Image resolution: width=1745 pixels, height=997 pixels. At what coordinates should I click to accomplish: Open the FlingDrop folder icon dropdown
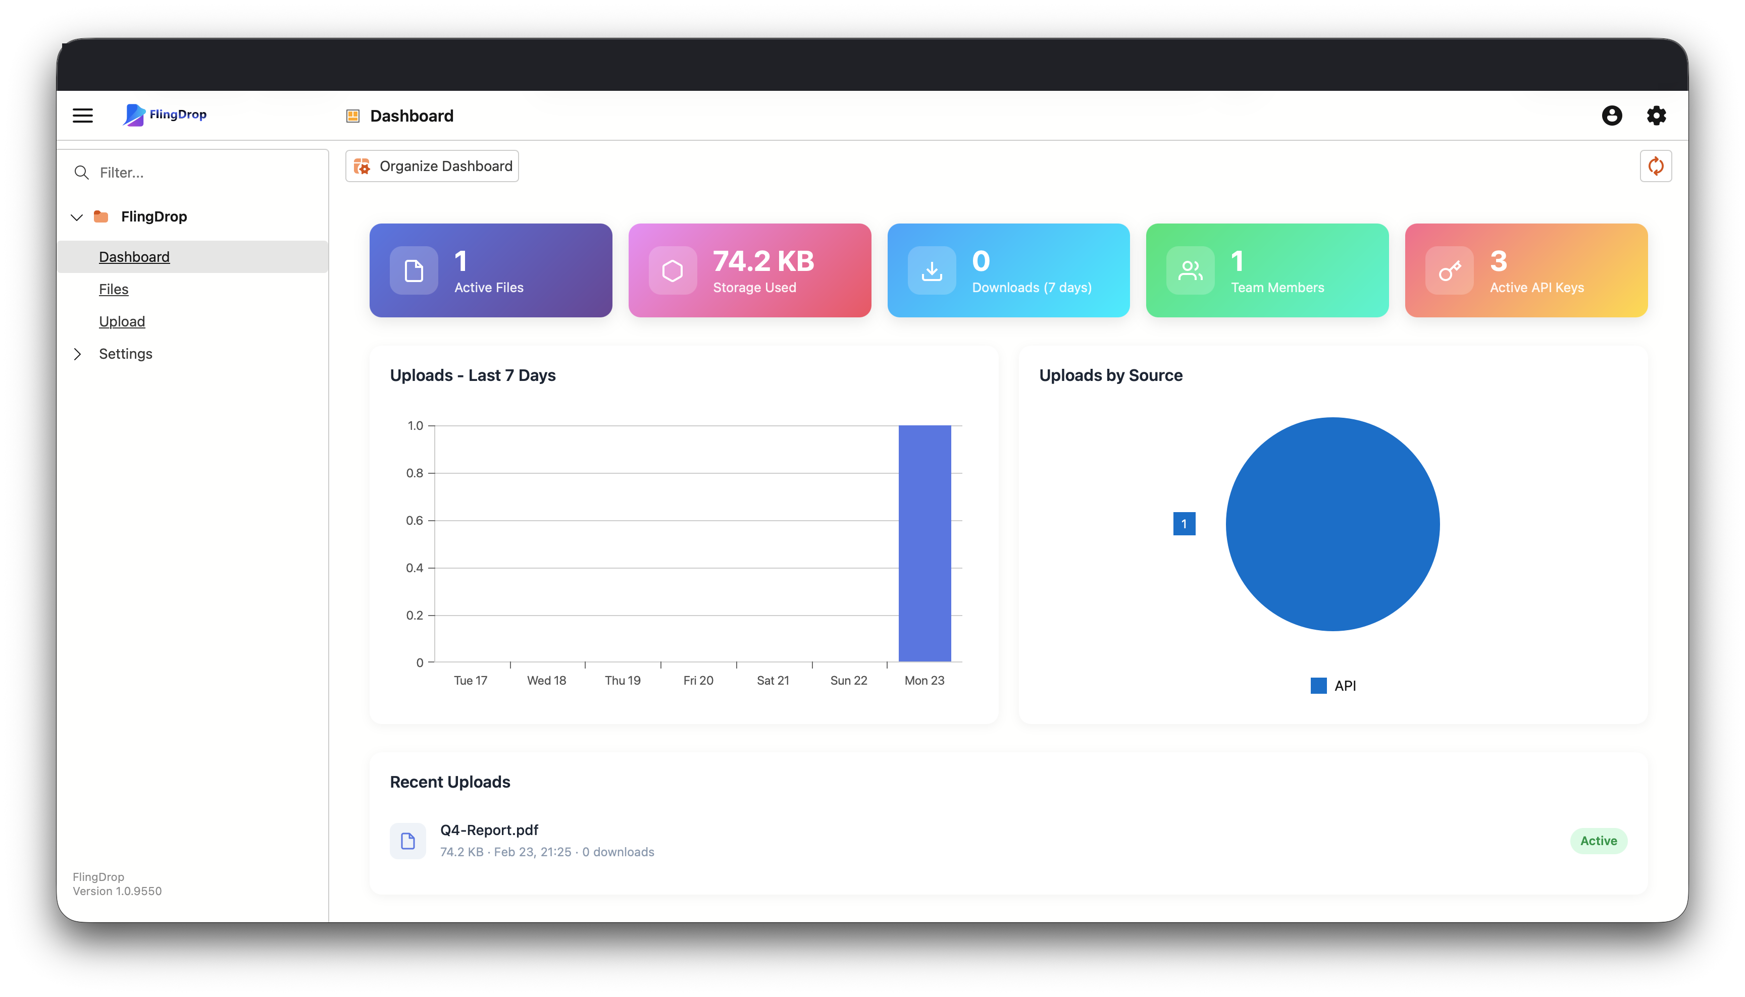tap(100, 216)
